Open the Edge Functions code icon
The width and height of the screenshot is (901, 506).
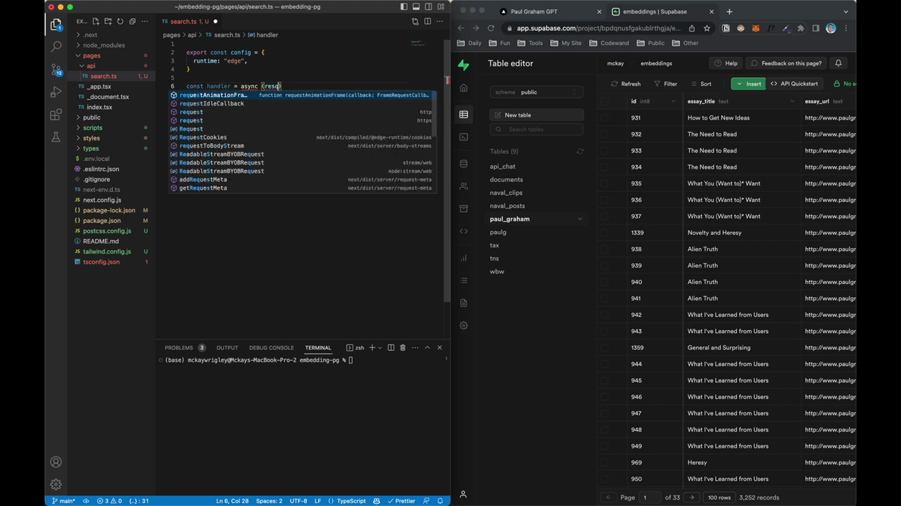463,231
